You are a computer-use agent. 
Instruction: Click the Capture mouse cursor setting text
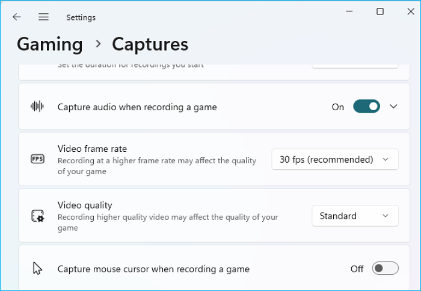153,269
